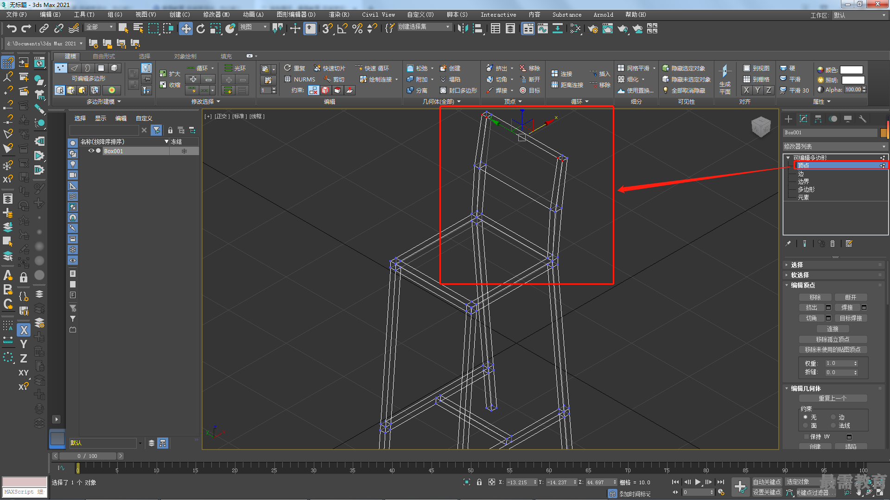Activate the Select Object tool
This screenshot has height=500, width=890.
pos(123,29)
